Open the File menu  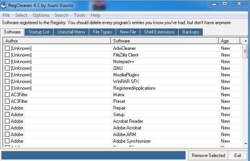point(6,15)
